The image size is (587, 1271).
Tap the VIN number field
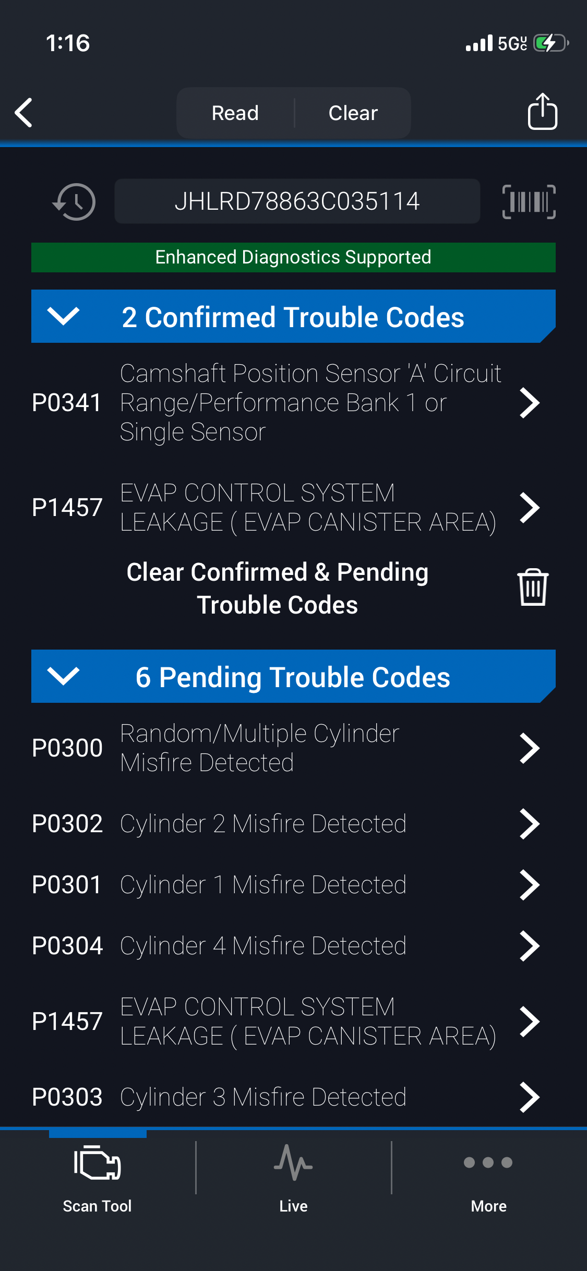coord(297,201)
